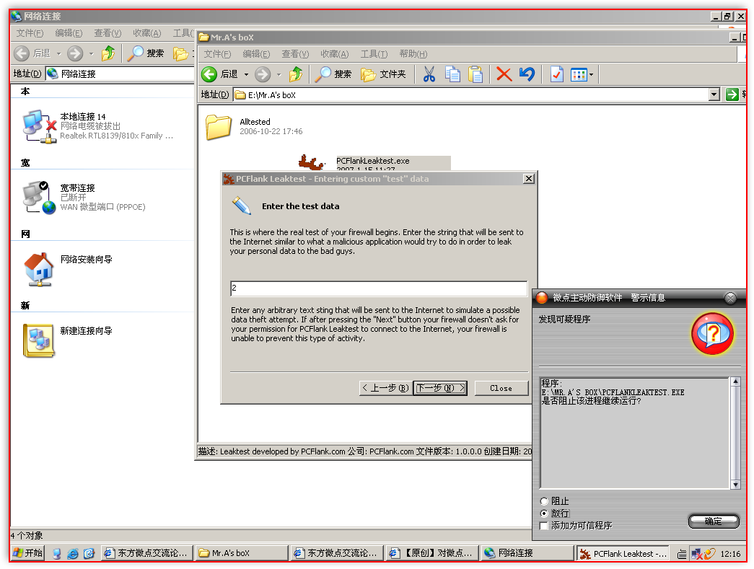Open the Views icon dropdown arrow
This screenshot has width=754, height=569.
[x=592, y=74]
